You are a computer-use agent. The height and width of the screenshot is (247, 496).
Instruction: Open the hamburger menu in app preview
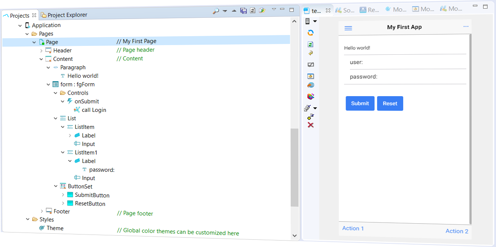pyautogui.click(x=348, y=28)
